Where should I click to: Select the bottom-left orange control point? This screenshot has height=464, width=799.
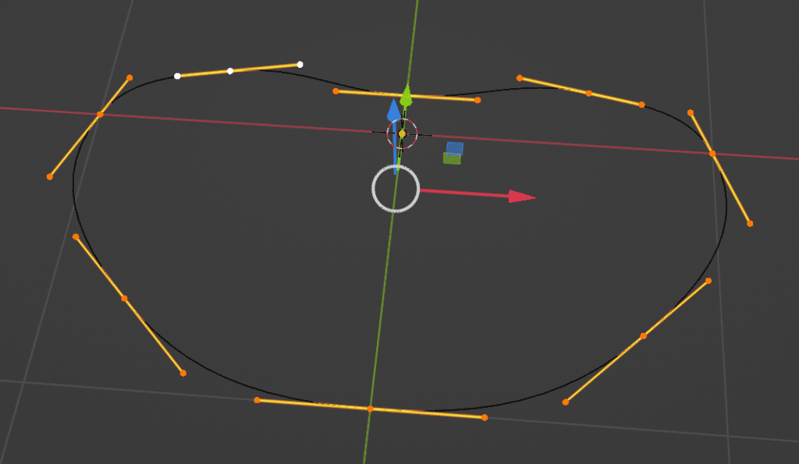(x=124, y=299)
